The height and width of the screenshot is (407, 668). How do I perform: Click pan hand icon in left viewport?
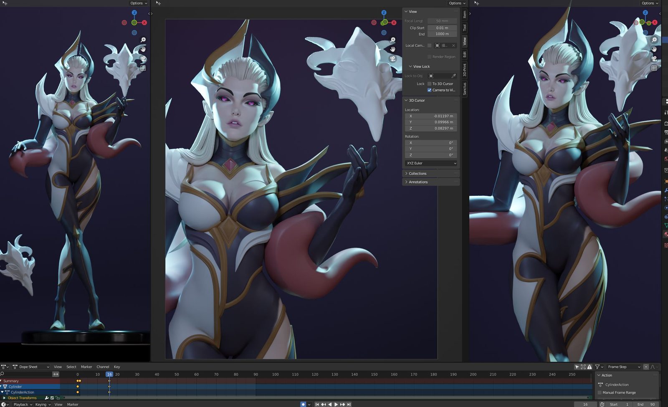coord(143,49)
